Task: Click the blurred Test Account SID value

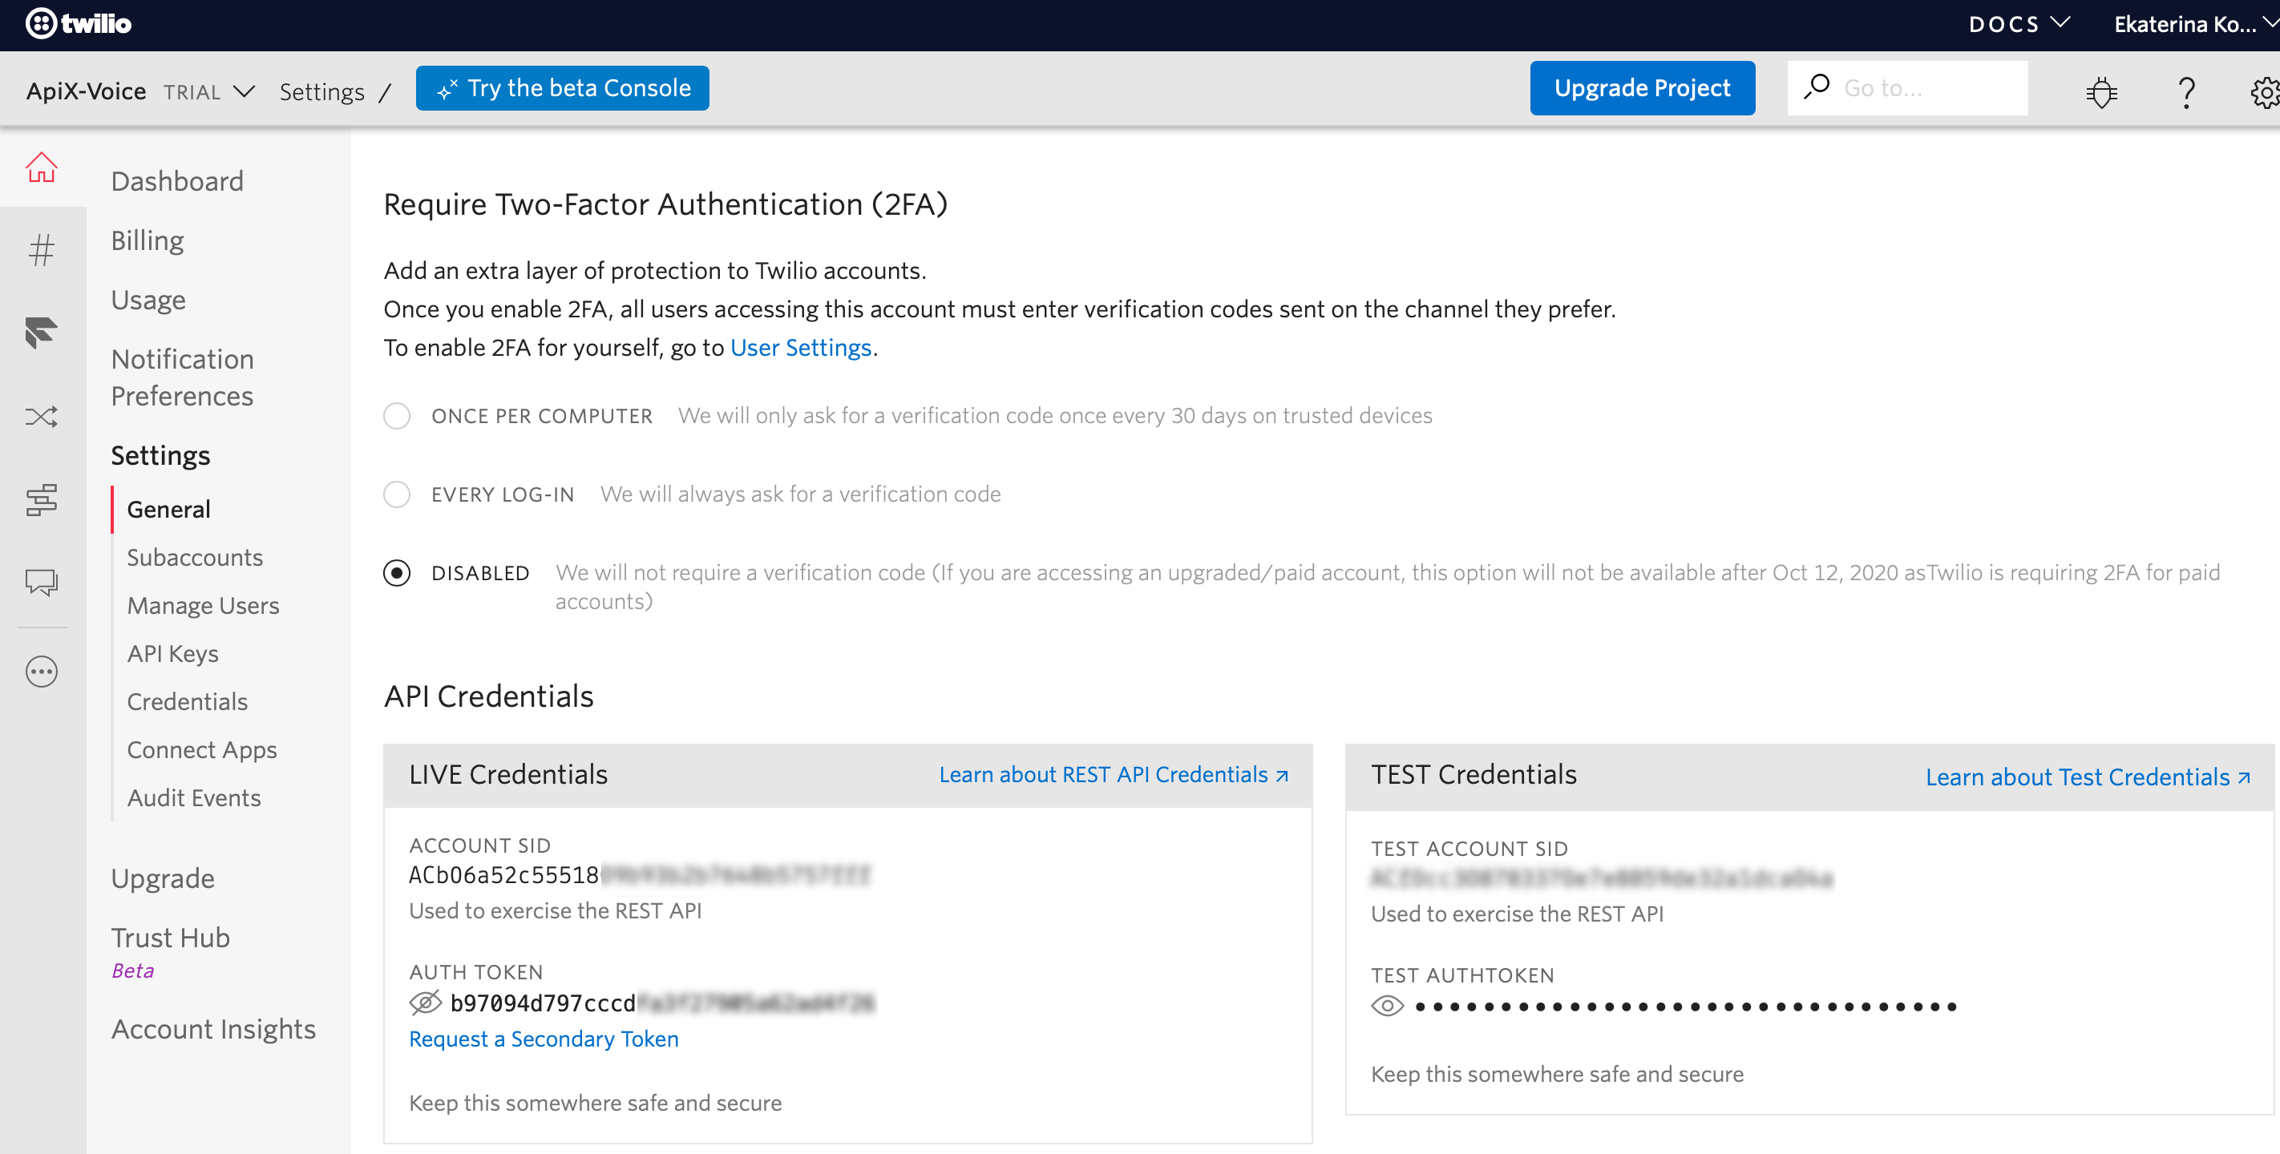Action: click(1602, 878)
